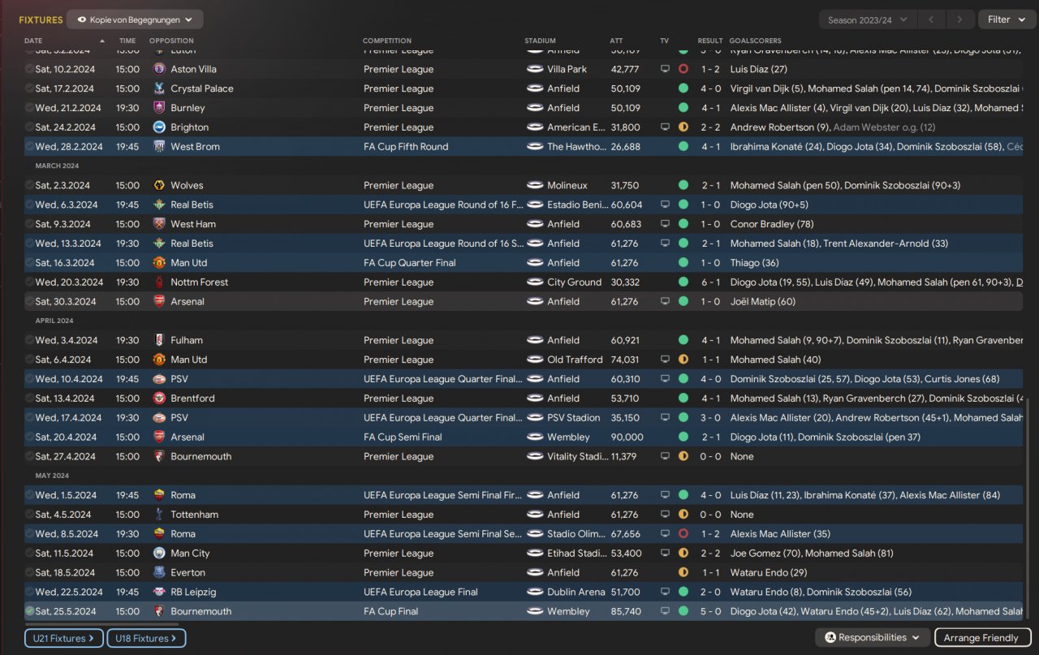Click the West Ham club badge

(x=159, y=224)
